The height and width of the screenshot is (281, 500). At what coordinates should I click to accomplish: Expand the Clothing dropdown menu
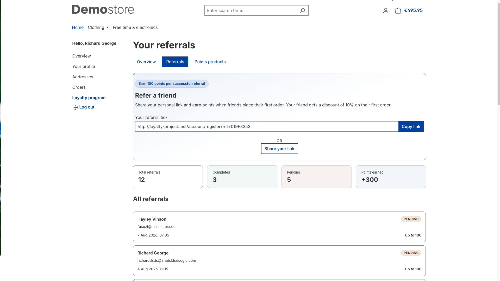pyautogui.click(x=98, y=27)
